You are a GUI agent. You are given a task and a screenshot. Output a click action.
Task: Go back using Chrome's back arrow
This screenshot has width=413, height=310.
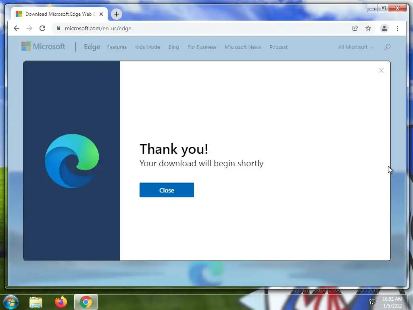16,28
